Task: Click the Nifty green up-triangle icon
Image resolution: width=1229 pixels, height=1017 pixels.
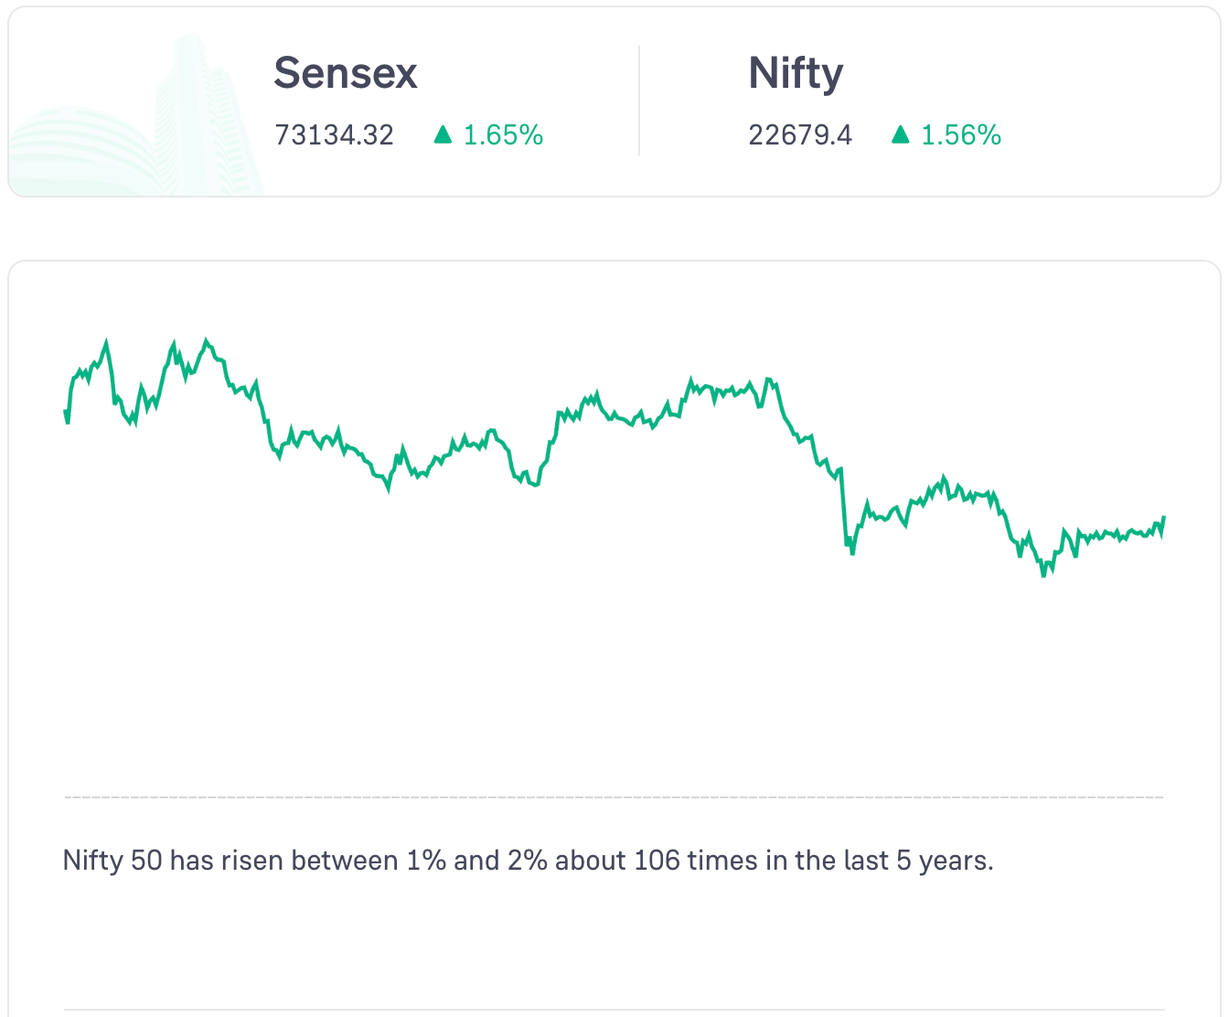Action: point(901,135)
